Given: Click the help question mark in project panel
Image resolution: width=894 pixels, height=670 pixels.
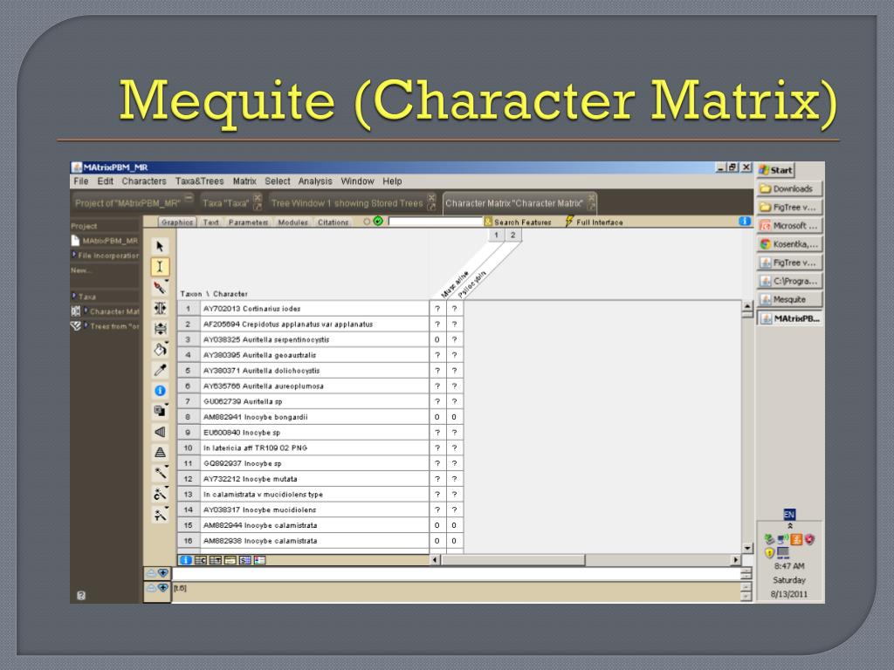Looking at the screenshot, I should pos(81,595).
